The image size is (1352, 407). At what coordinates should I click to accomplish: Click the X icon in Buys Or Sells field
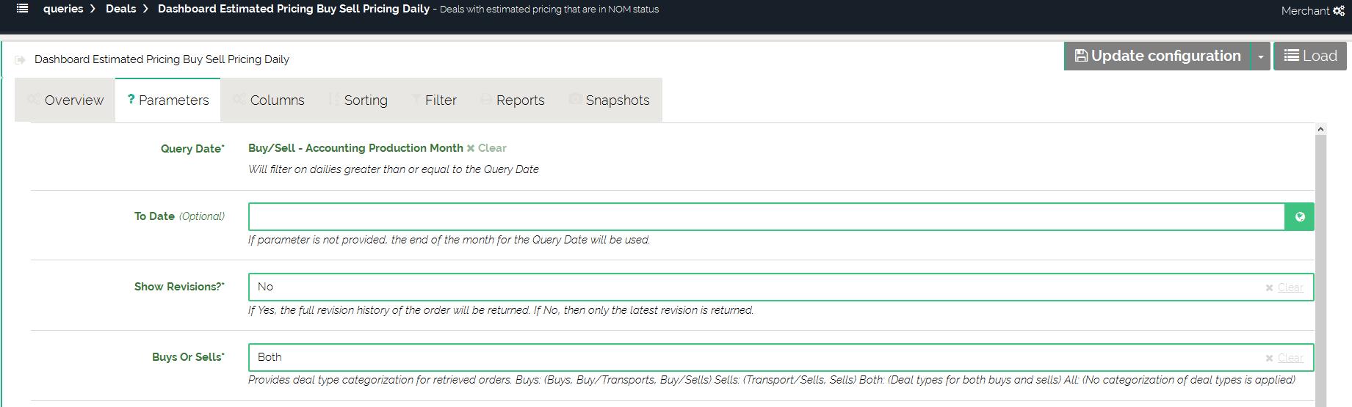1269,359
